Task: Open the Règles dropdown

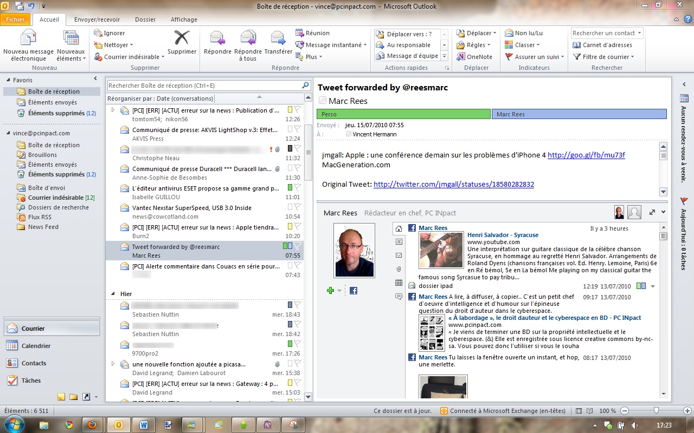Action: point(473,45)
